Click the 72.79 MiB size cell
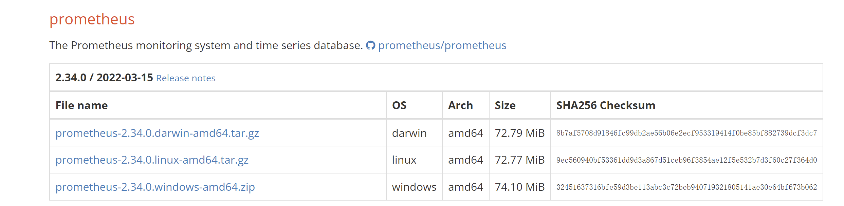 520,133
